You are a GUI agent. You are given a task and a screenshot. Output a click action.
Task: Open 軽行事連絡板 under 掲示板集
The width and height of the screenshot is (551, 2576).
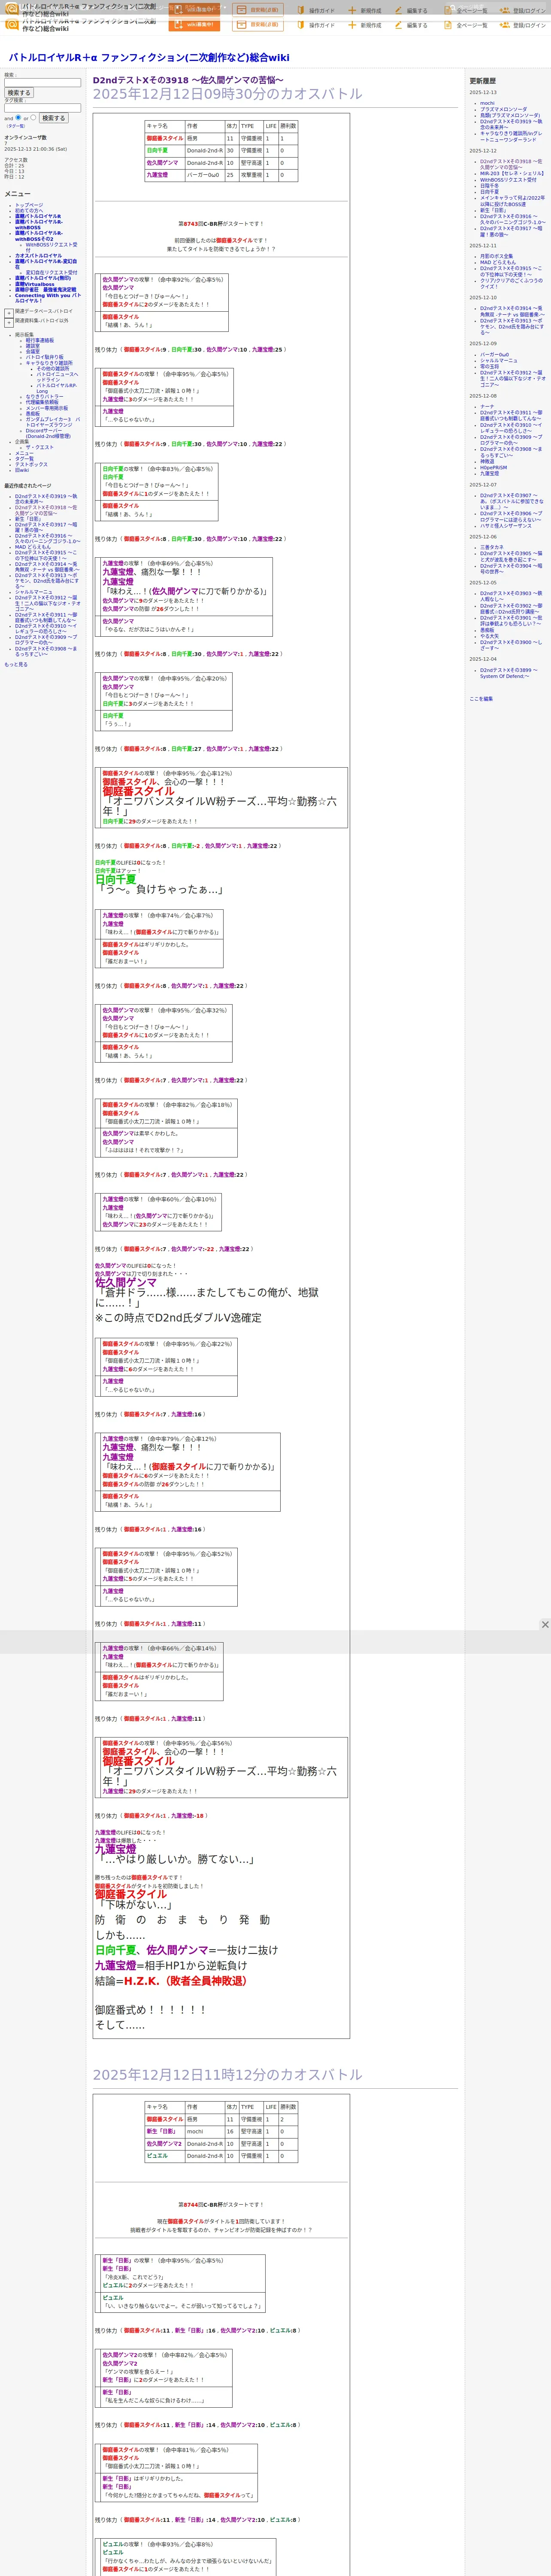coord(40,340)
